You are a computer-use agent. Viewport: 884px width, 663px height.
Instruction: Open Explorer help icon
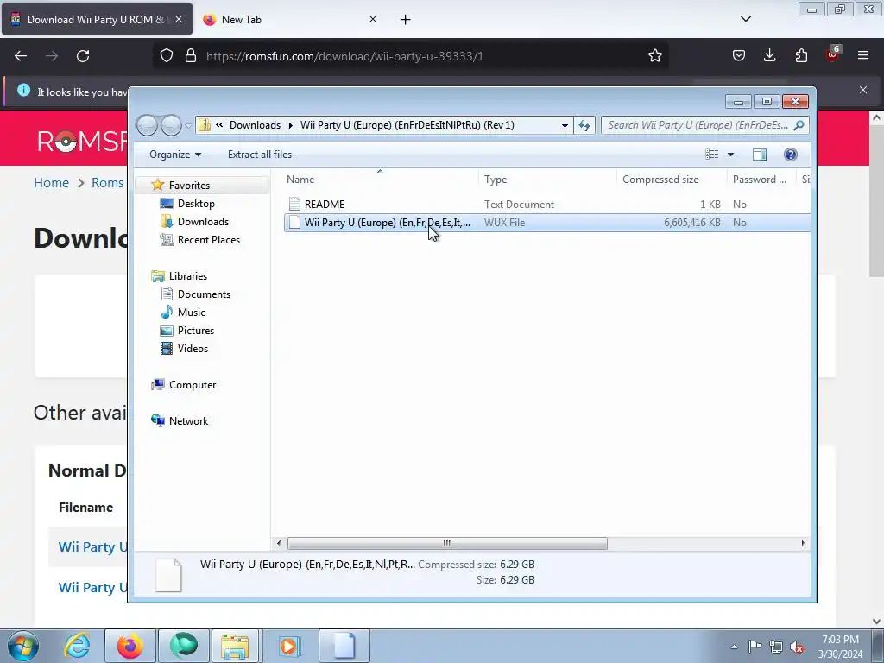click(791, 155)
